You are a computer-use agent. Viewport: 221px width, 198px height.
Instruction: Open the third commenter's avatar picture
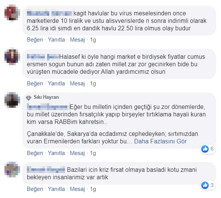(12, 100)
